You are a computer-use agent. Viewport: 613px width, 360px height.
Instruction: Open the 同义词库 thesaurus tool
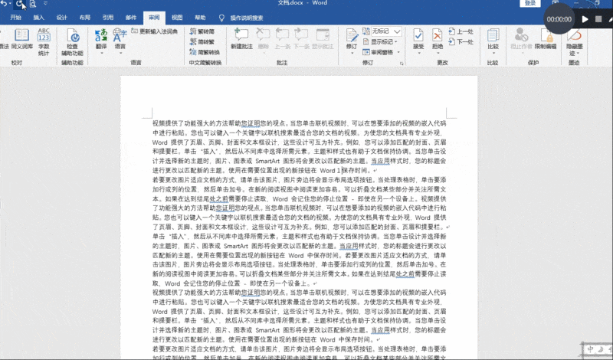point(22,39)
